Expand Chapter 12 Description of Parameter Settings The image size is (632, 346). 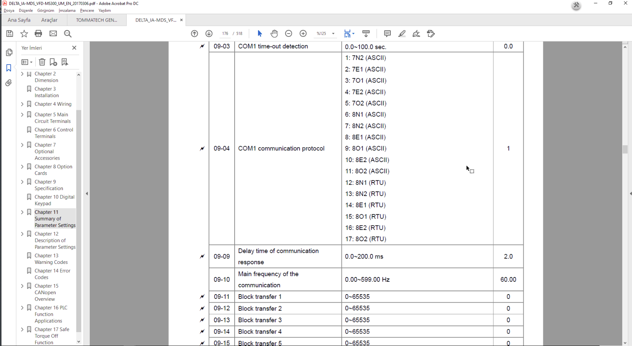click(22, 234)
